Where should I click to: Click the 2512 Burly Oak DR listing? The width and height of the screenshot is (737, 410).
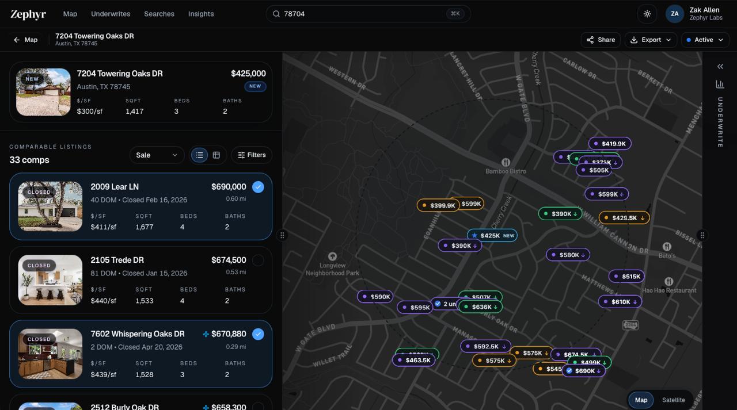click(x=140, y=402)
